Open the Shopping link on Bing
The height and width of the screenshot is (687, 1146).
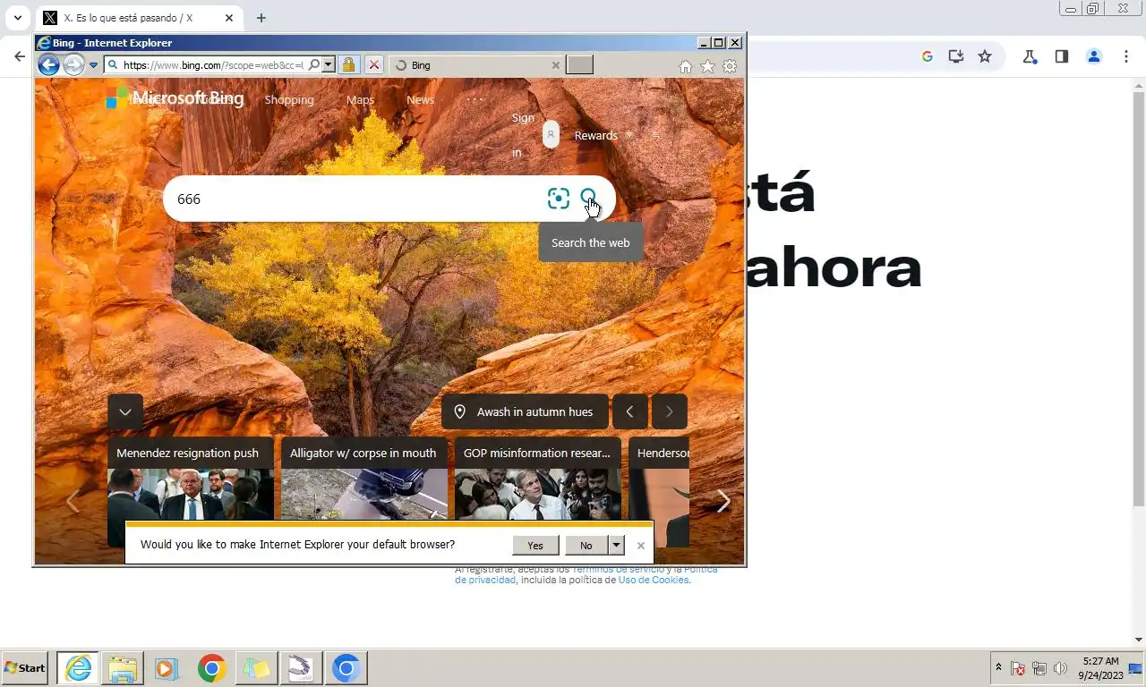click(289, 99)
